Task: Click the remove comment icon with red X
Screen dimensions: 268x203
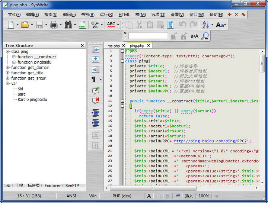Action: (x=96, y=100)
